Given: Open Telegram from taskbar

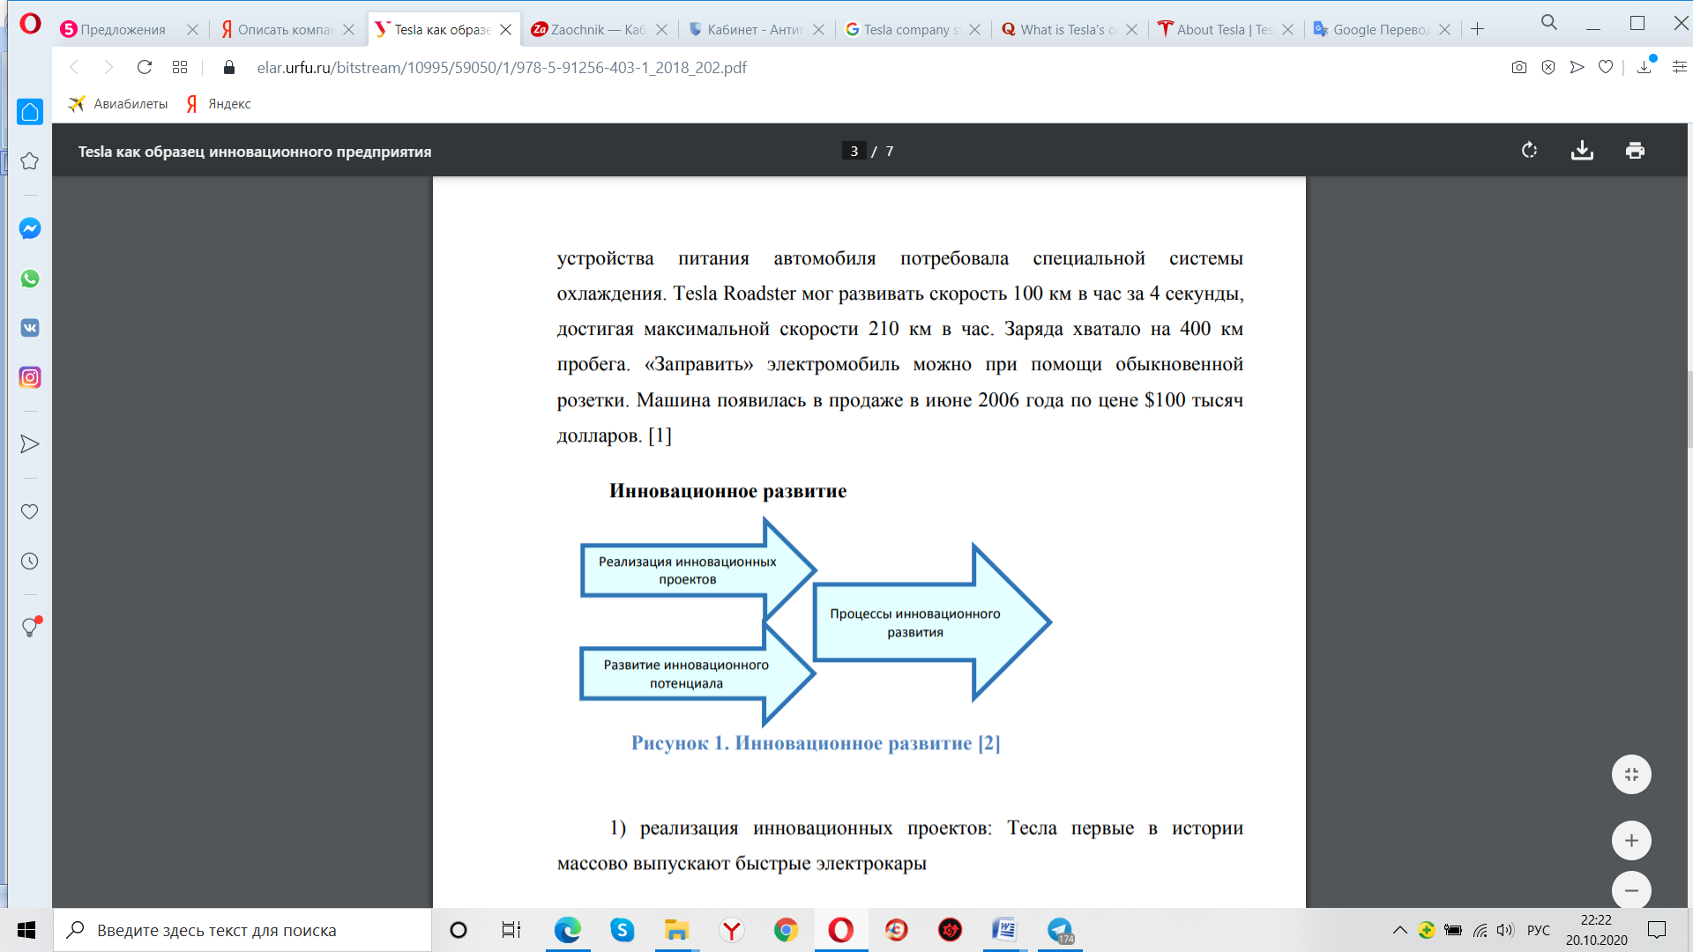Looking at the screenshot, I should pos(1059,930).
